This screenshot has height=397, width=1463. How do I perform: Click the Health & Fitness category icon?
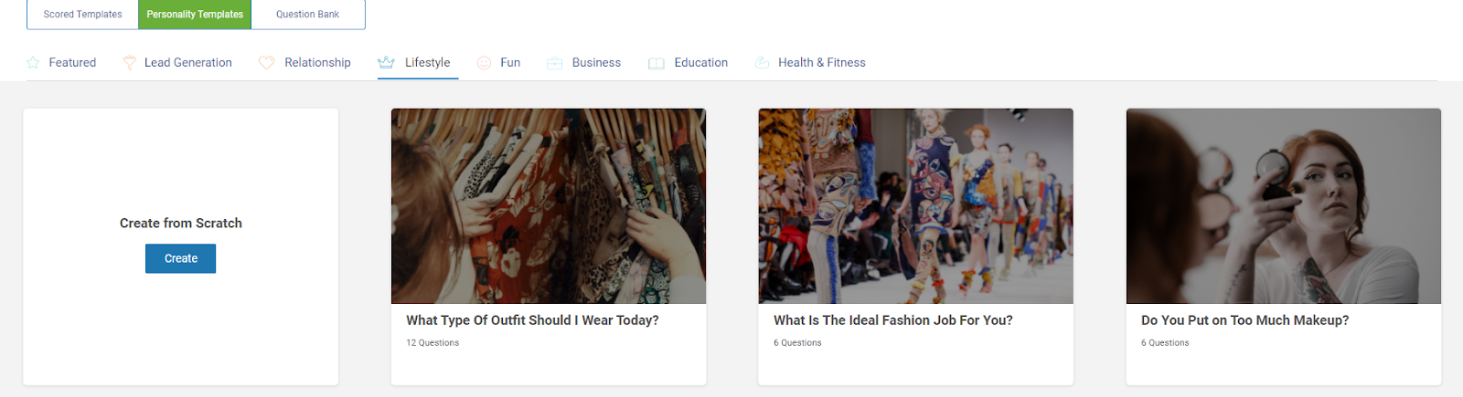pyautogui.click(x=762, y=63)
